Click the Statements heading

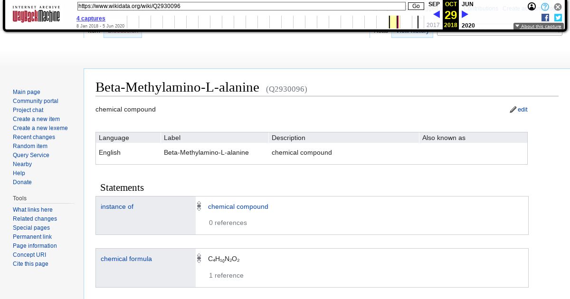pos(122,187)
